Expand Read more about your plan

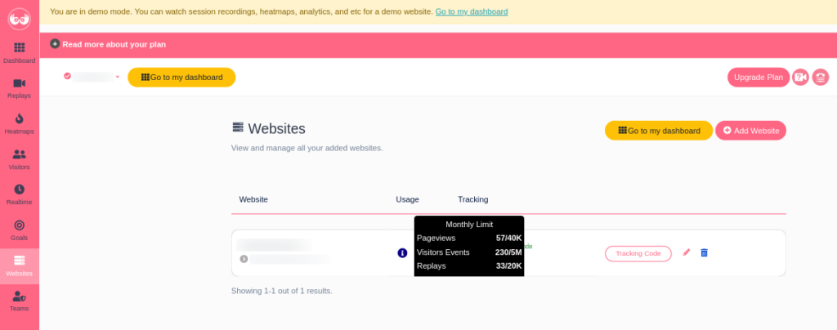114,44
